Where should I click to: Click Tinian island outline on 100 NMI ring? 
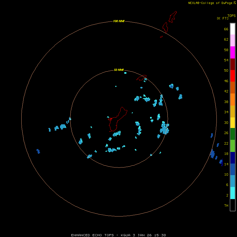click(165, 27)
